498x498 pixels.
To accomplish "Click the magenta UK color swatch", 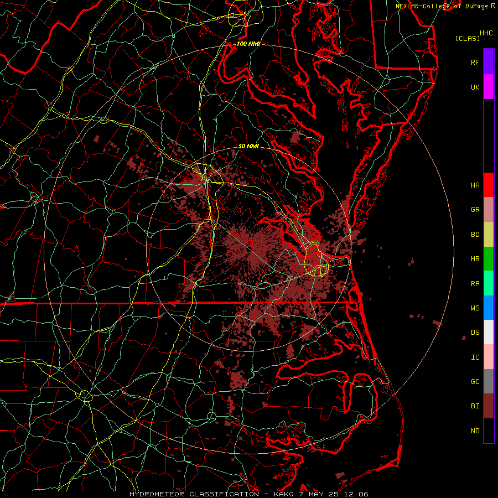I will coord(489,87).
